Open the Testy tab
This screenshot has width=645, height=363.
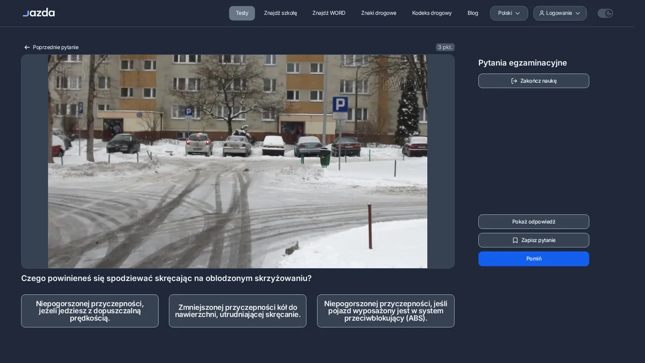pos(242,13)
